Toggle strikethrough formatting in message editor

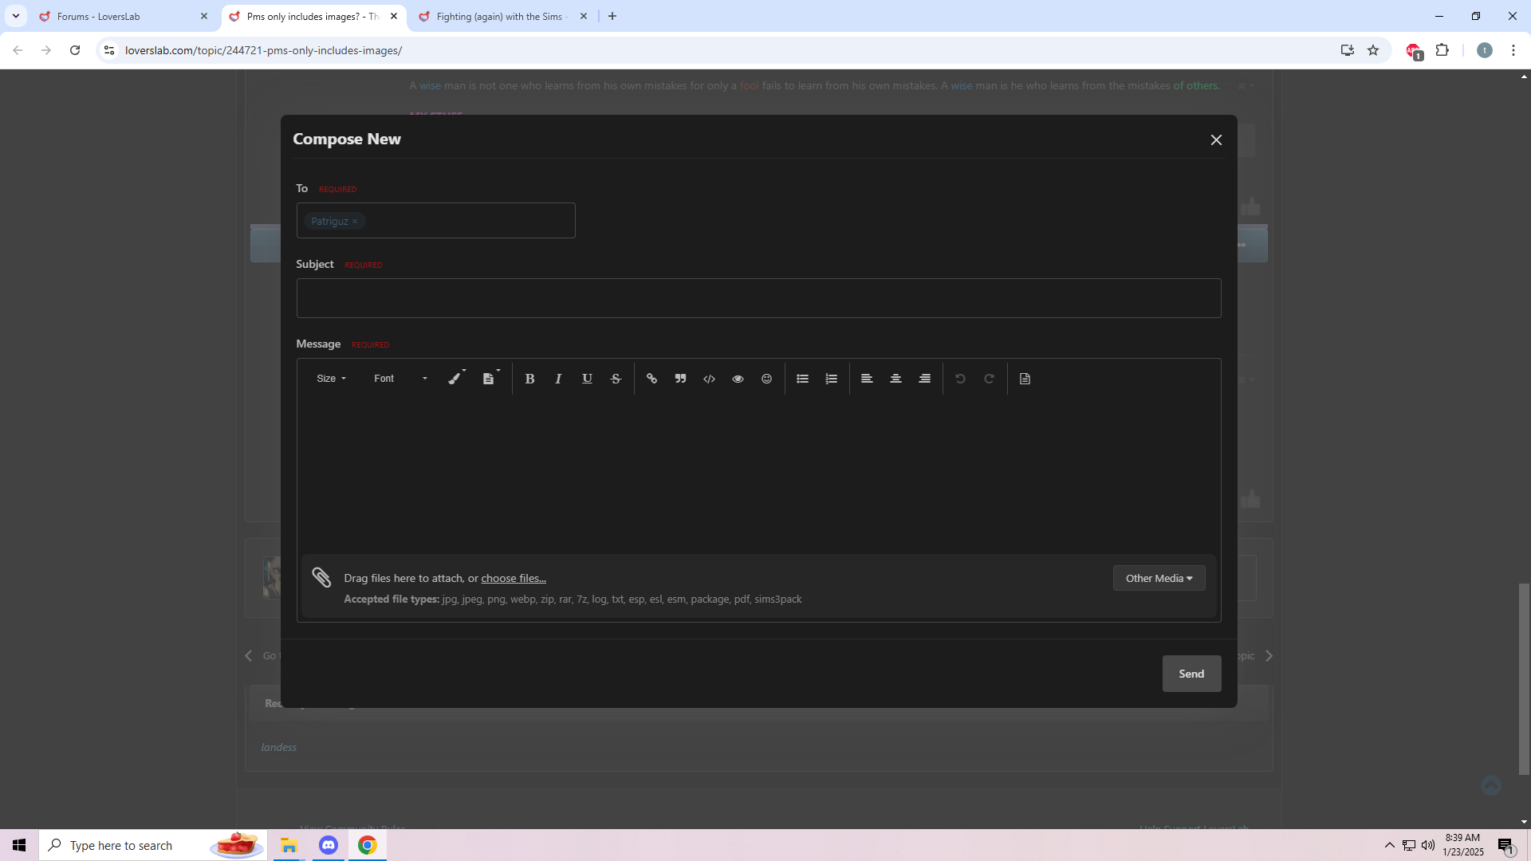click(x=616, y=379)
